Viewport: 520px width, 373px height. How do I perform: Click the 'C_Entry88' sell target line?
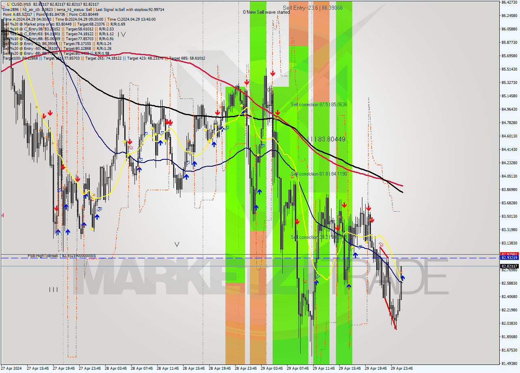[x=58, y=39]
